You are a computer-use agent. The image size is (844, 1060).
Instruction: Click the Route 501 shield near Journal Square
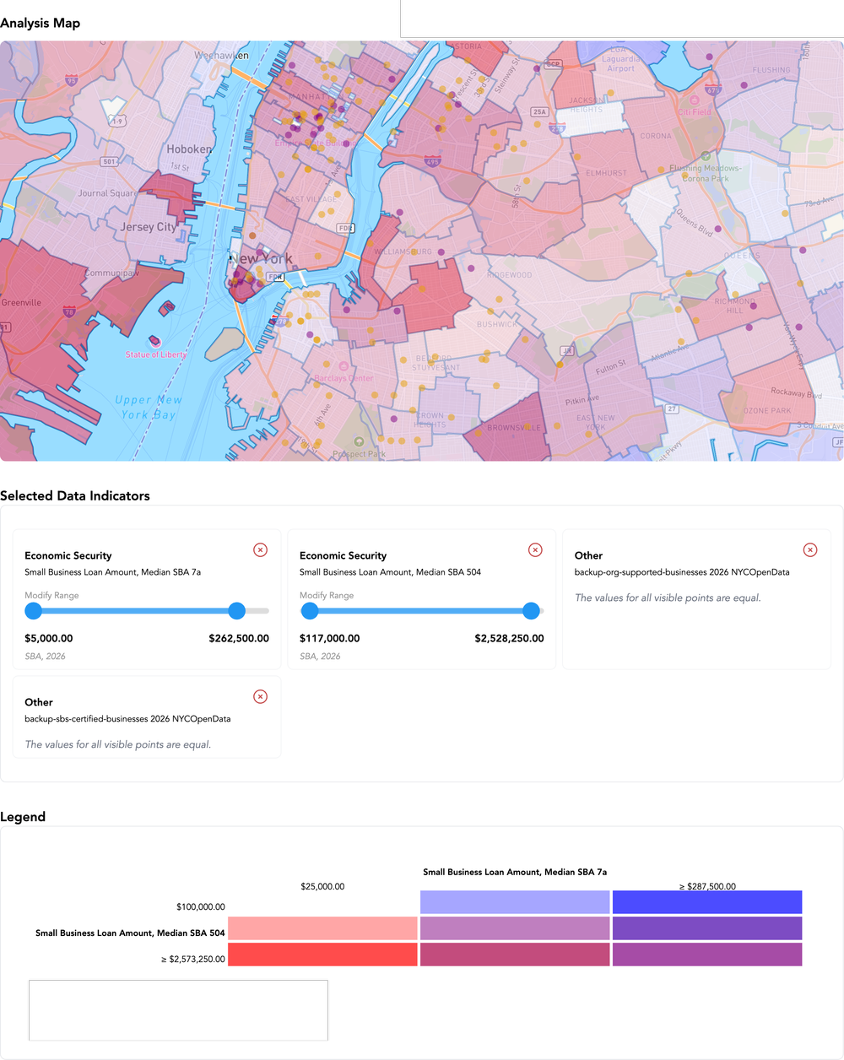tap(110, 161)
